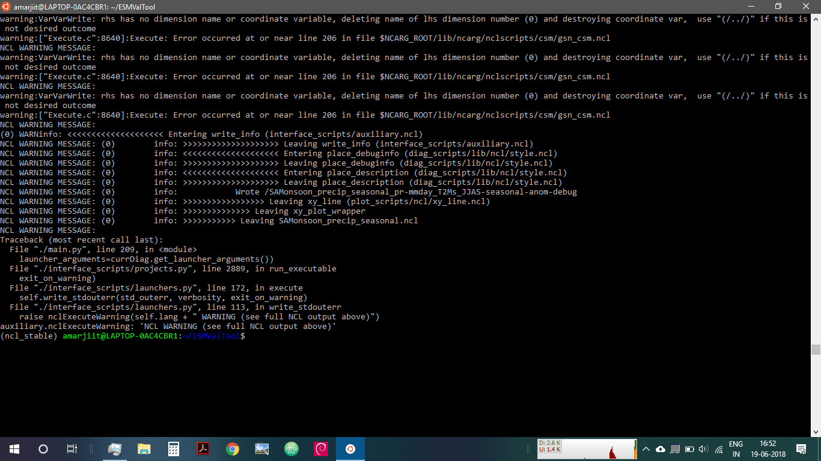
Task: Click the Ubuntu icon in the title bar
Action: click(7, 7)
